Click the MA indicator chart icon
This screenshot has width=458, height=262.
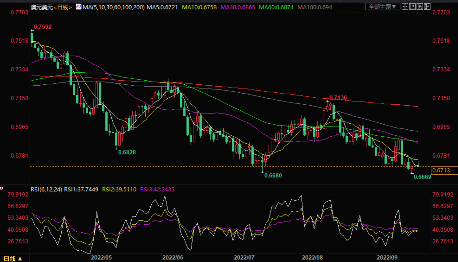pyautogui.click(x=79, y=6)
